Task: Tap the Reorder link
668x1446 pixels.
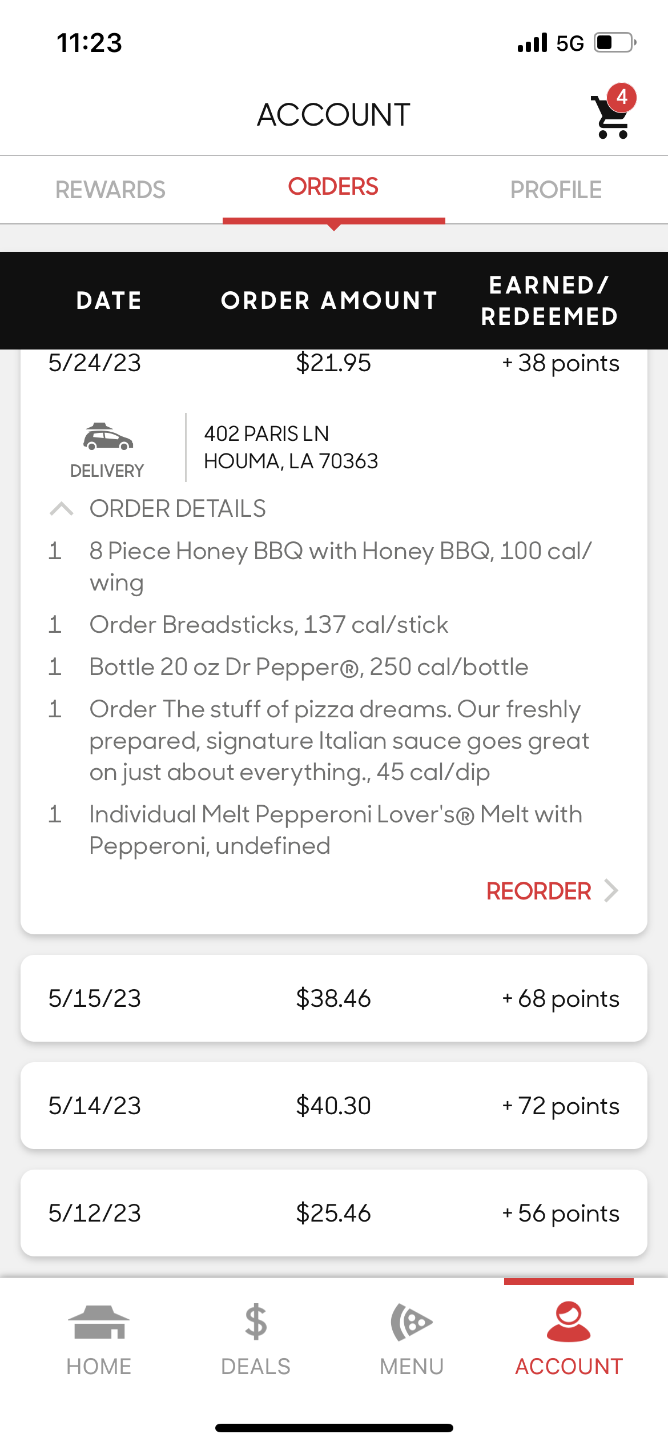Action: [538, 891]
